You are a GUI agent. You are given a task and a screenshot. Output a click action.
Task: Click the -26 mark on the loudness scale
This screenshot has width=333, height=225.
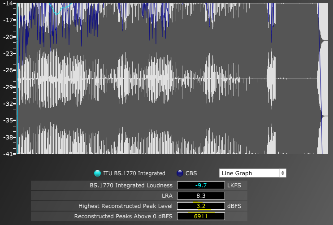(8, 70)
